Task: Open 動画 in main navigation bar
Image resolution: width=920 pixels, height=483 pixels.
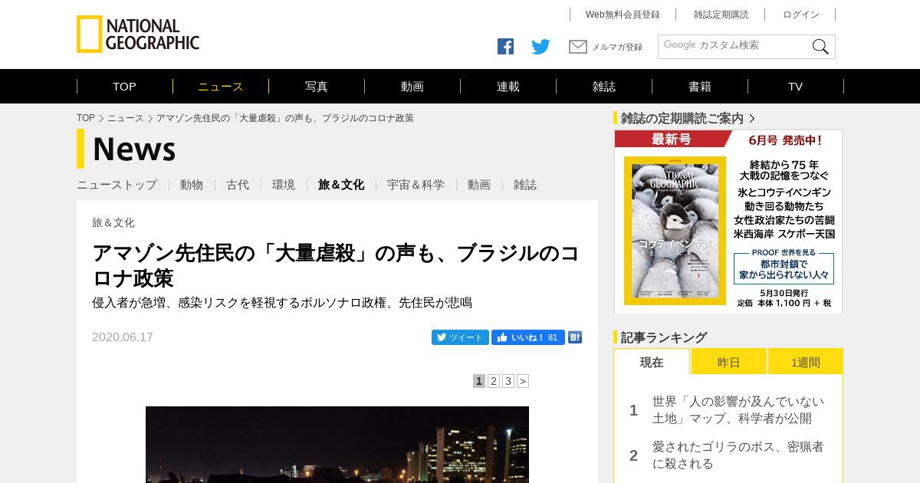Action: (x=412, y=87)
